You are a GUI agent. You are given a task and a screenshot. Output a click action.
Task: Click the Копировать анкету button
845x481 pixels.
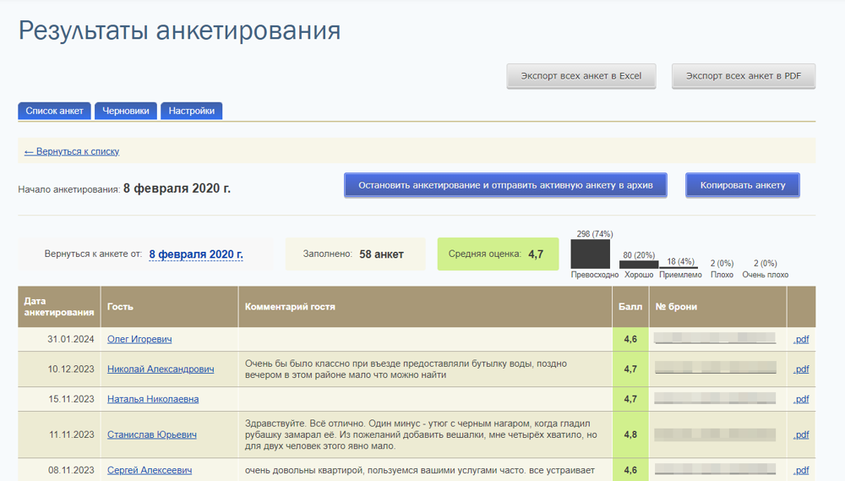click(x=743, y=185)
